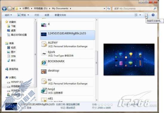164x113 pixels.
Task: Click the Forward navigation arrow
Action: (10, 9)
